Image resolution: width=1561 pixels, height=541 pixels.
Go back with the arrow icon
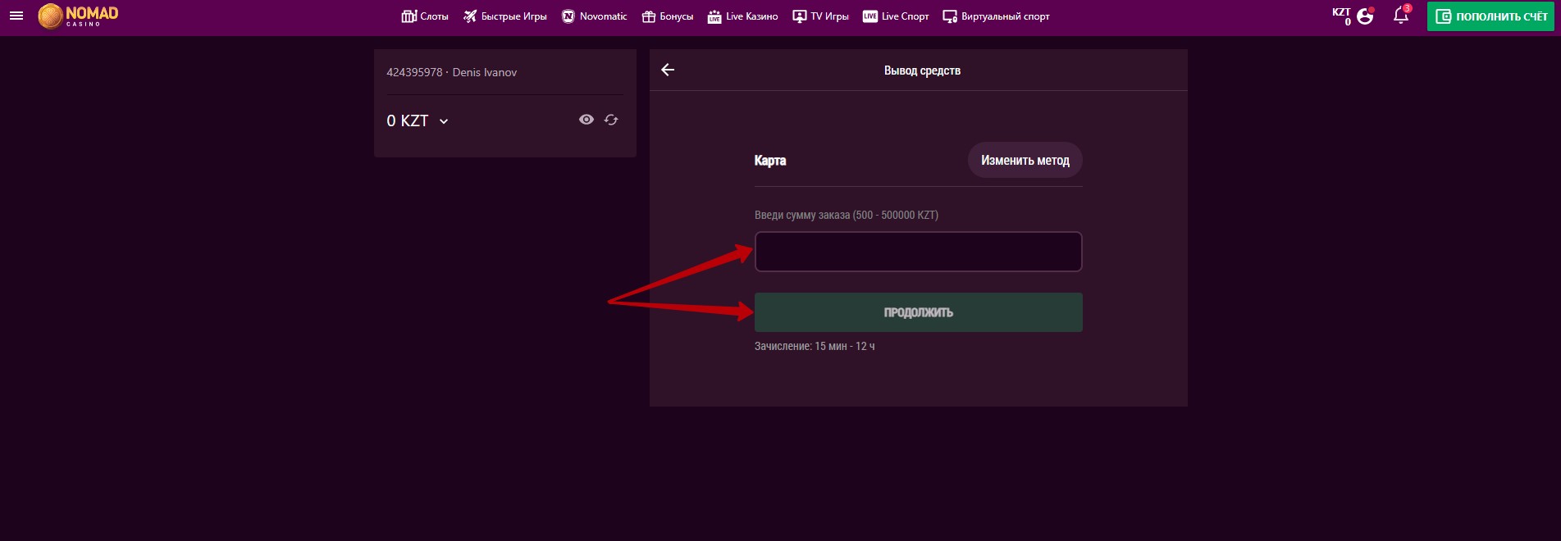coord(668,70)
